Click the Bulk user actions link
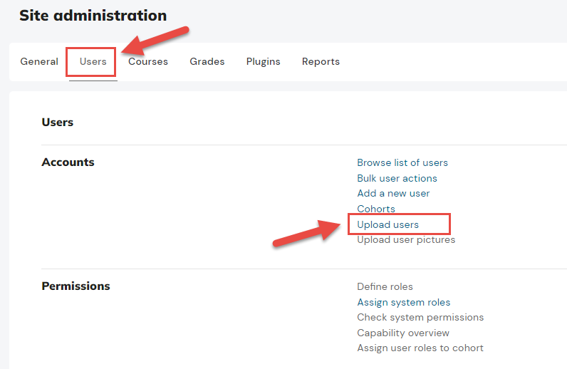This screenshot has width=567, height=369. tap(397, 178)
